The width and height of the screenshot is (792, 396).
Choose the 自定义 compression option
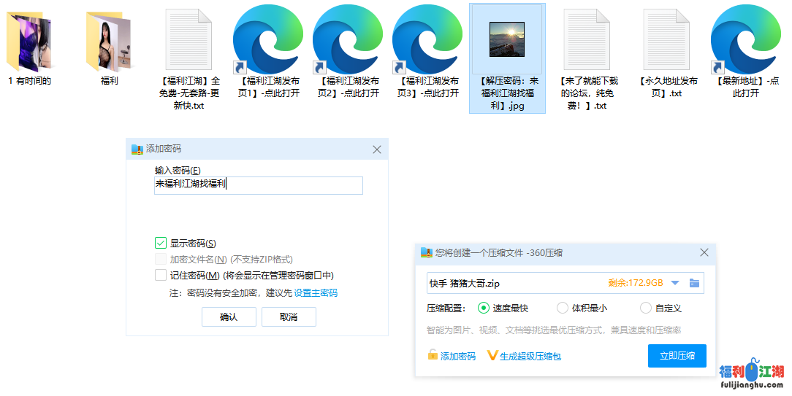pyautogui.click(x=646, y=308)
